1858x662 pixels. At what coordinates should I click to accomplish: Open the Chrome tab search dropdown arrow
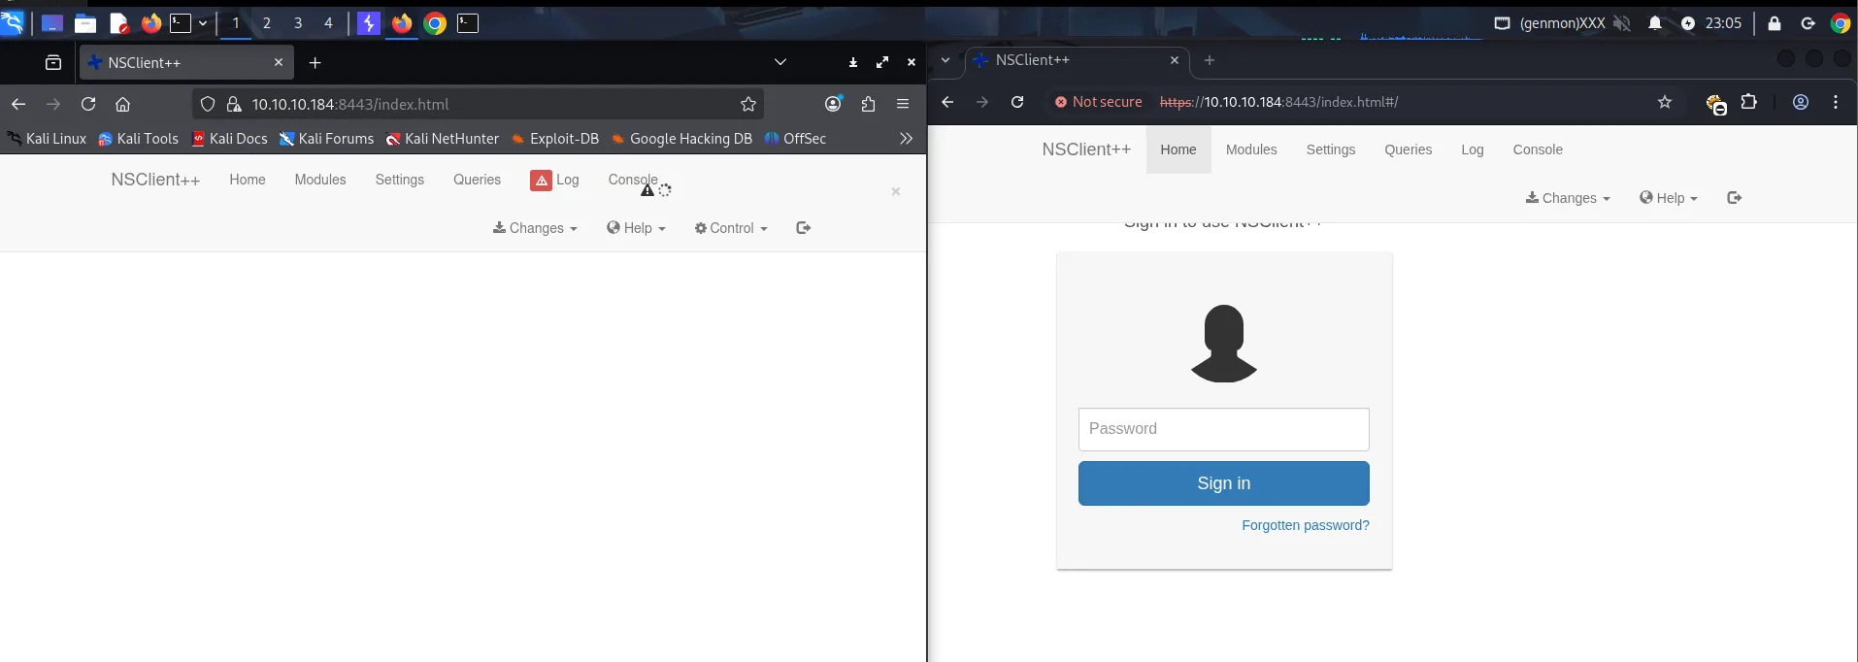pos(946,60)
